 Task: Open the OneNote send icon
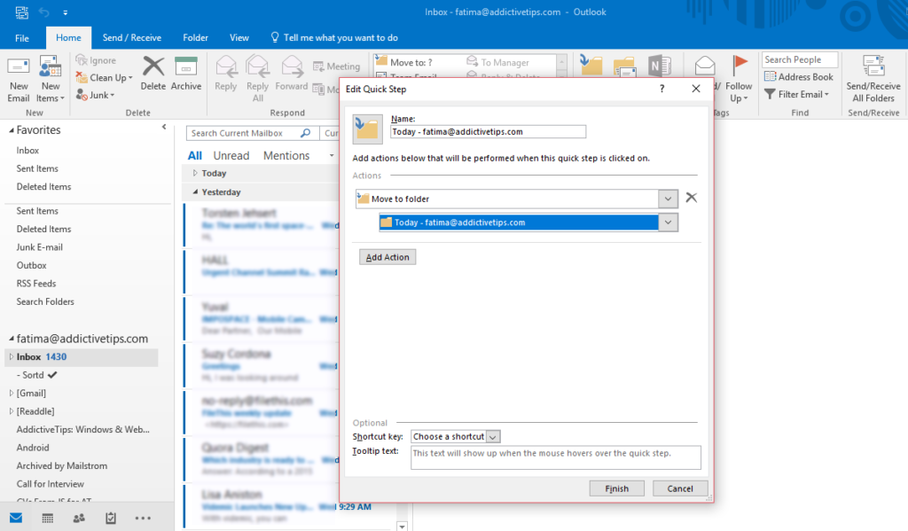(658, 66)
